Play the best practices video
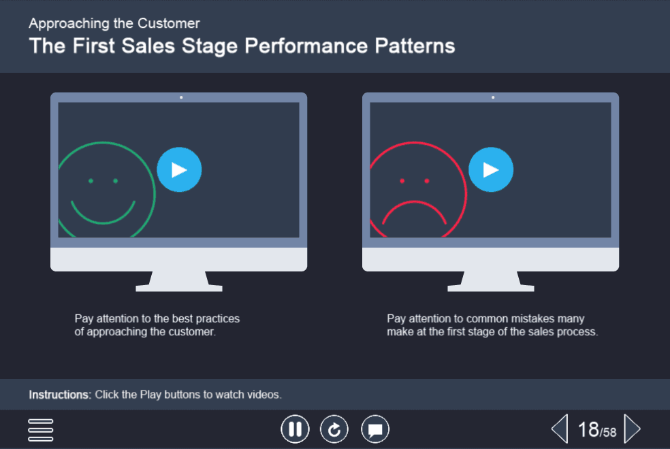Viewport: 670px width, 449px height. point(179,169)
